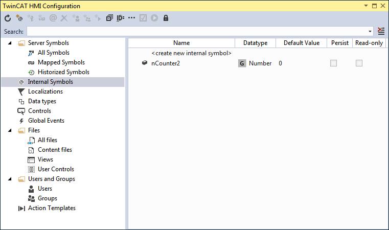Click the greyed @ symbol toolbar icon
This screenshot has height=230, width=389.
[53, 18]
